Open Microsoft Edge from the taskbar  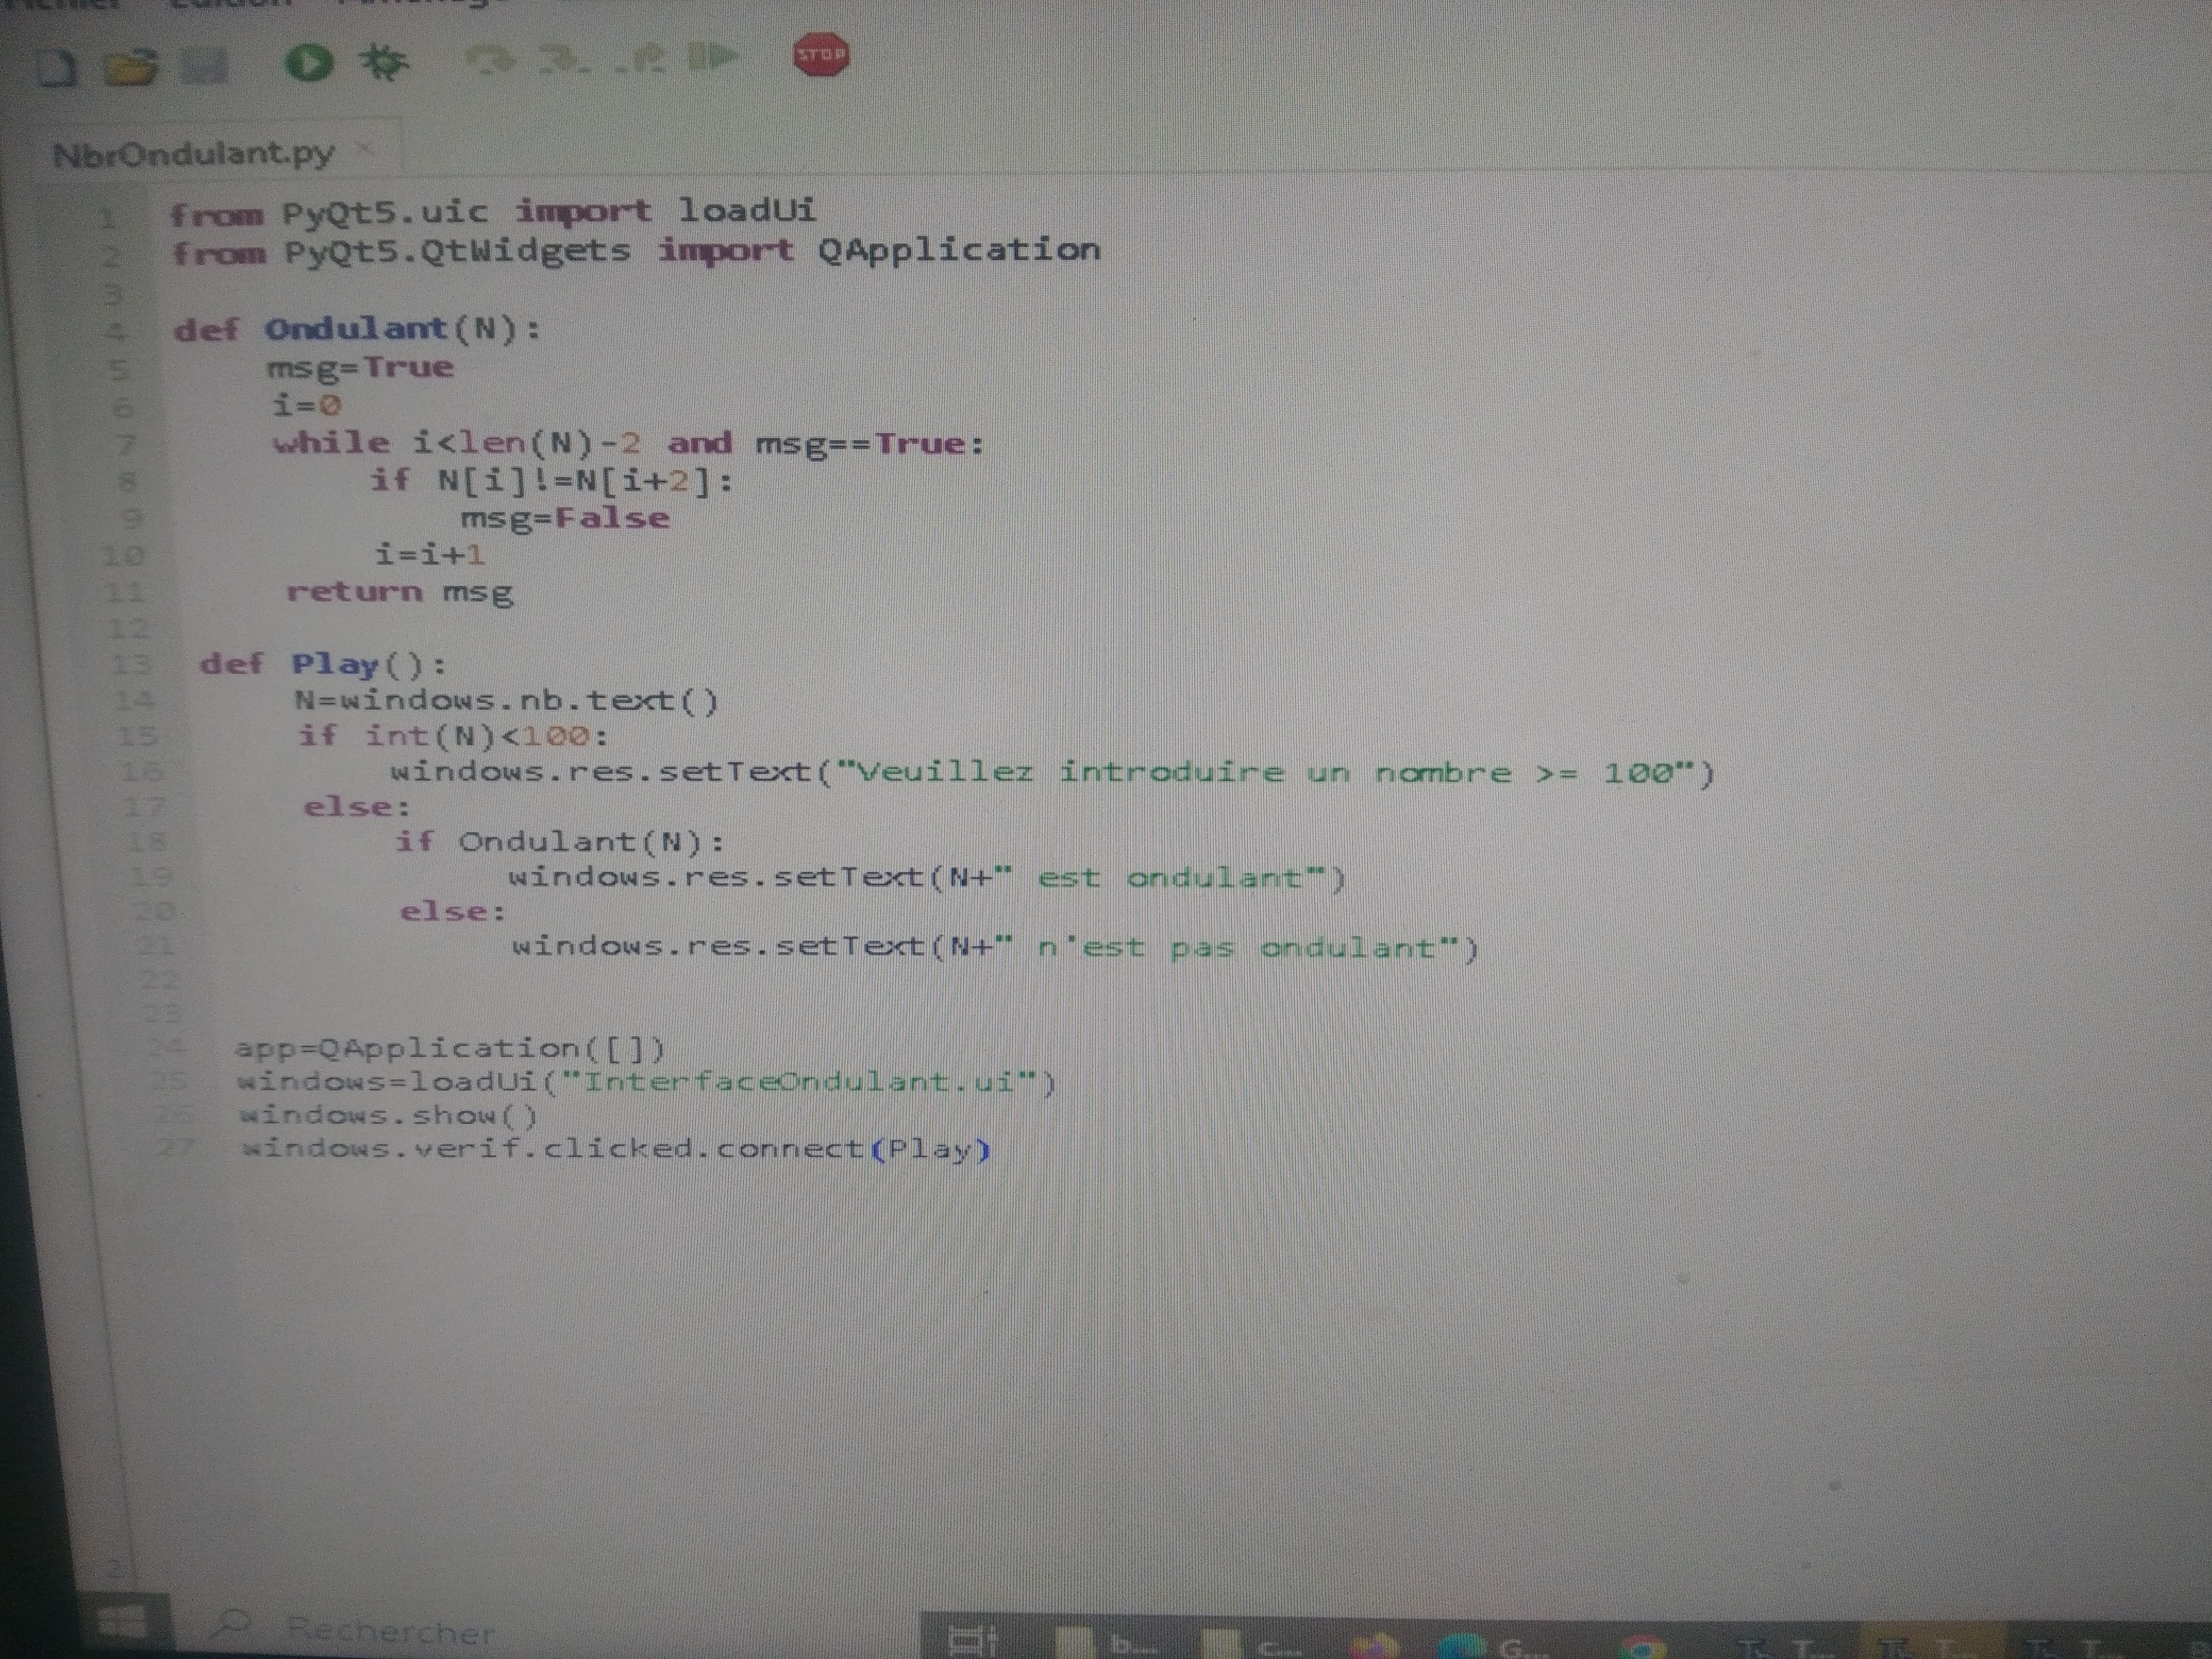tap(1461, 1646)
